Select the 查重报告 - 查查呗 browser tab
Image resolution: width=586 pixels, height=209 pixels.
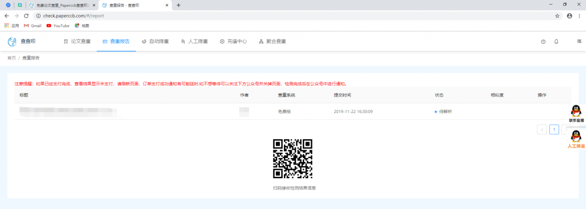(x=135, y=5)
